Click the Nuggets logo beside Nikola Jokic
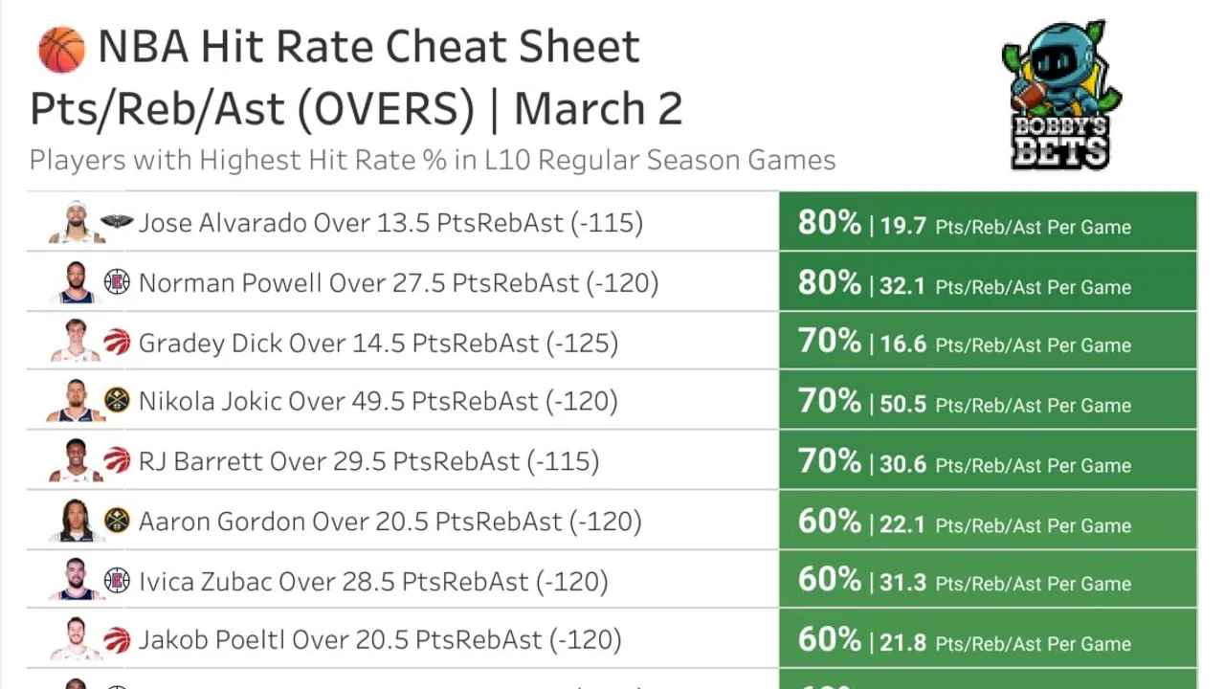 pos(117,401)
